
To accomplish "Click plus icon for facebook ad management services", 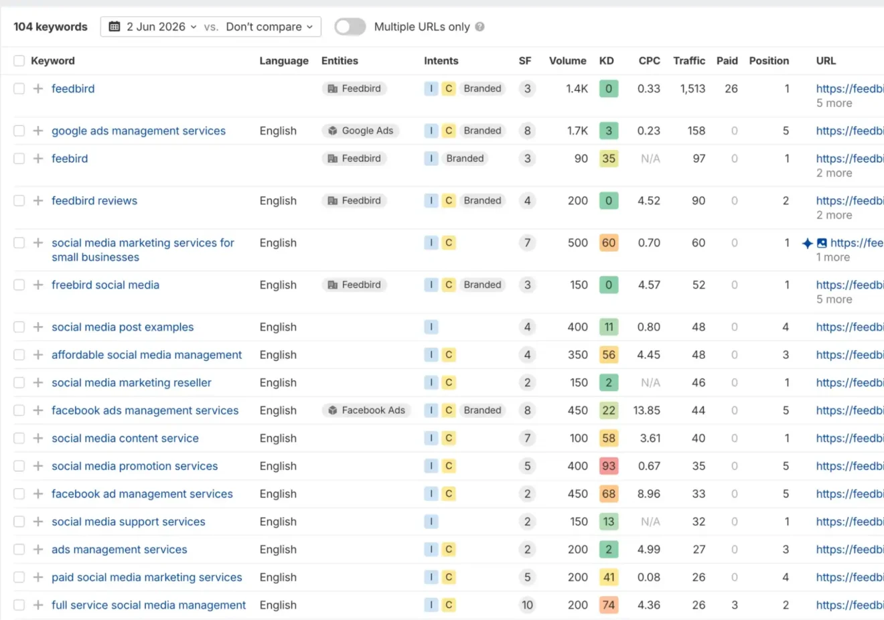I will (x=38, y=494).
